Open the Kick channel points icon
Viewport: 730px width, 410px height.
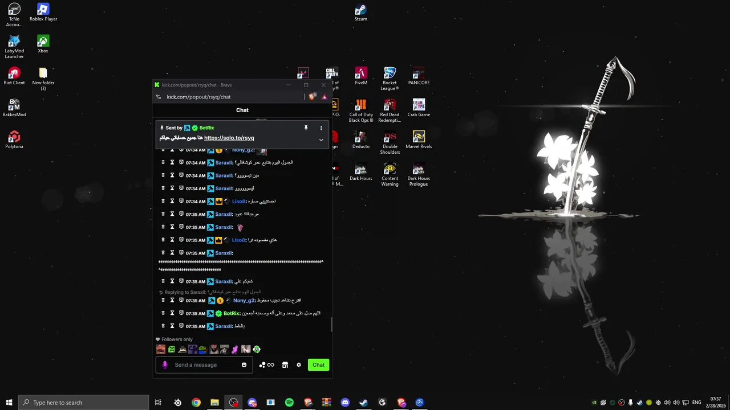pos(266,365)
